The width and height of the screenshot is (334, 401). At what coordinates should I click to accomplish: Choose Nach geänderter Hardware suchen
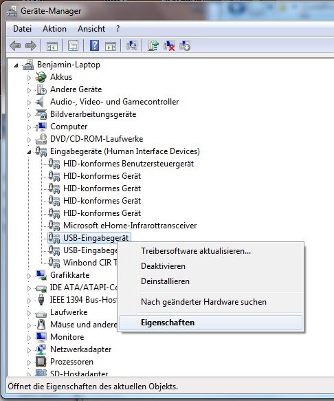(211, 302)
